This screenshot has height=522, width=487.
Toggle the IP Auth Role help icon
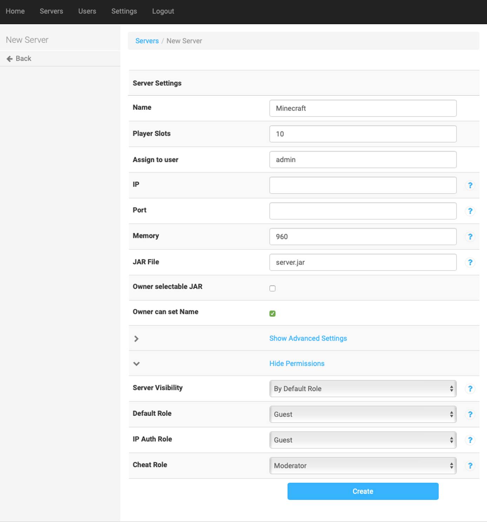pos(470,440)
